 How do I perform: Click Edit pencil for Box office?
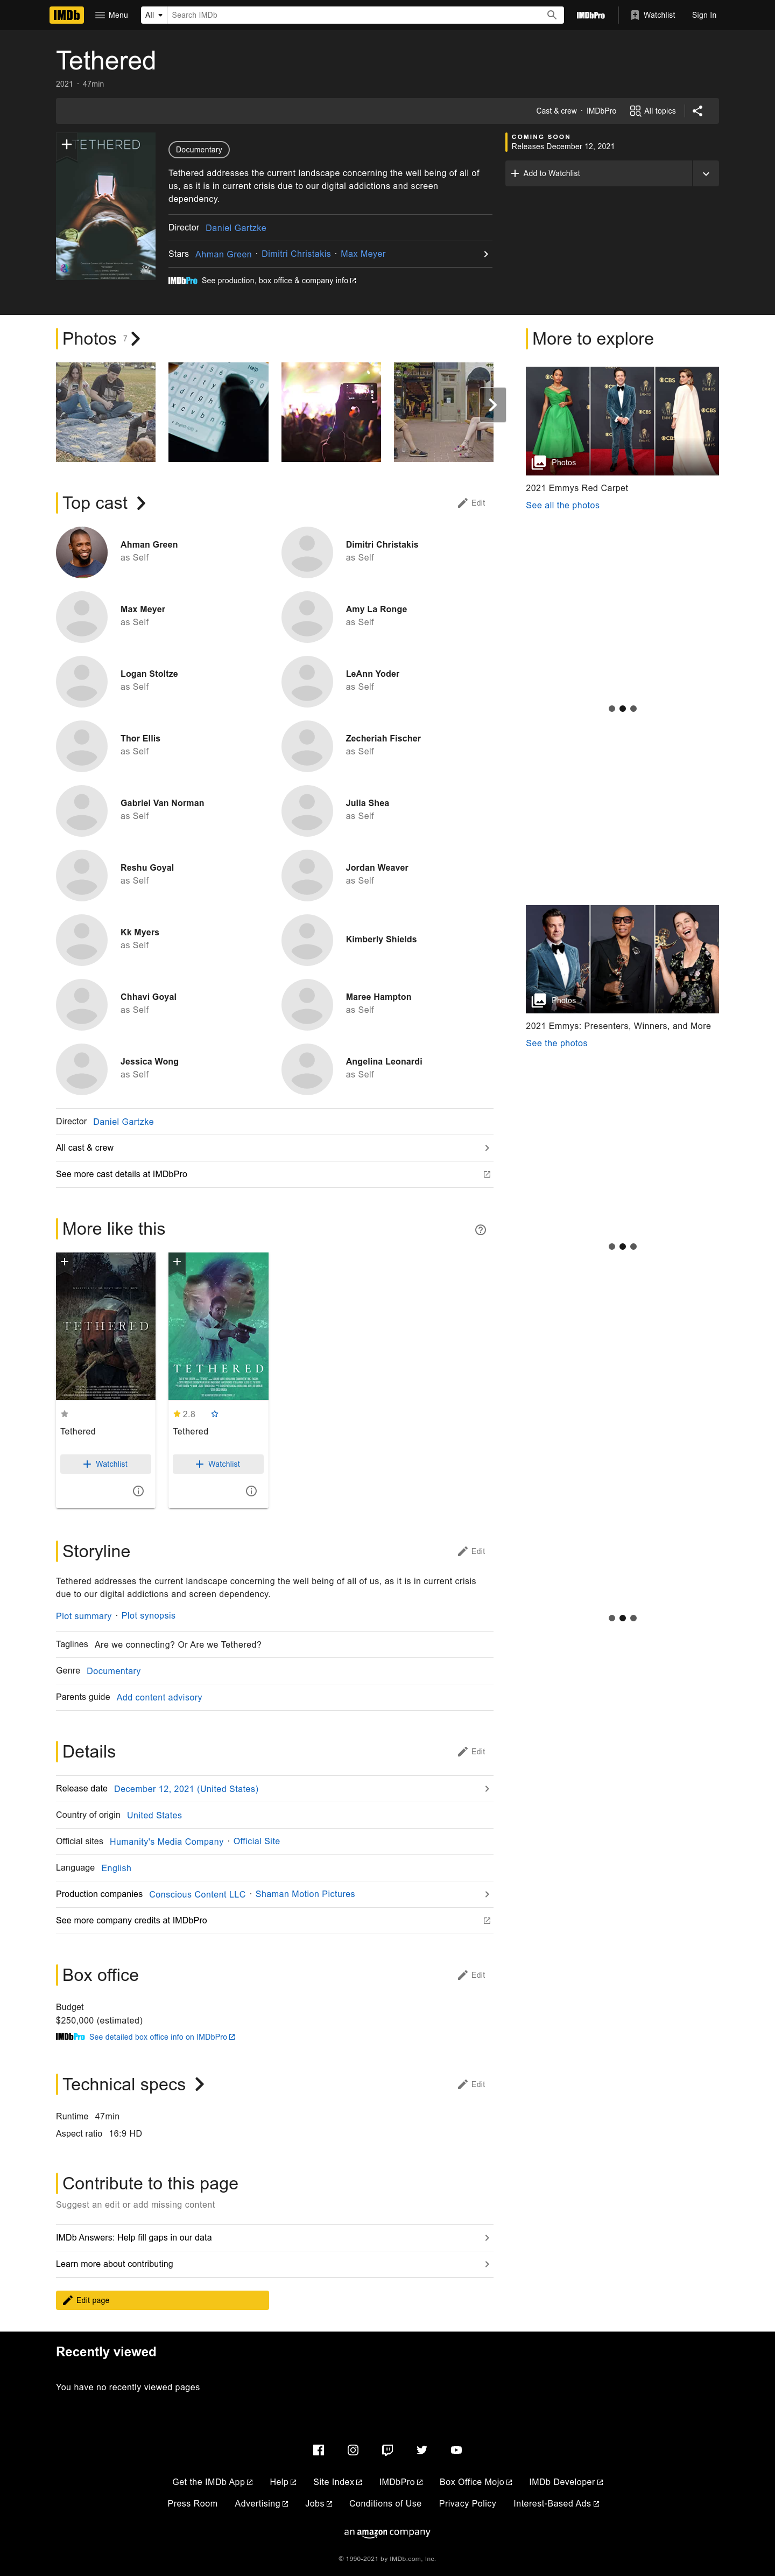[471, 1975]
